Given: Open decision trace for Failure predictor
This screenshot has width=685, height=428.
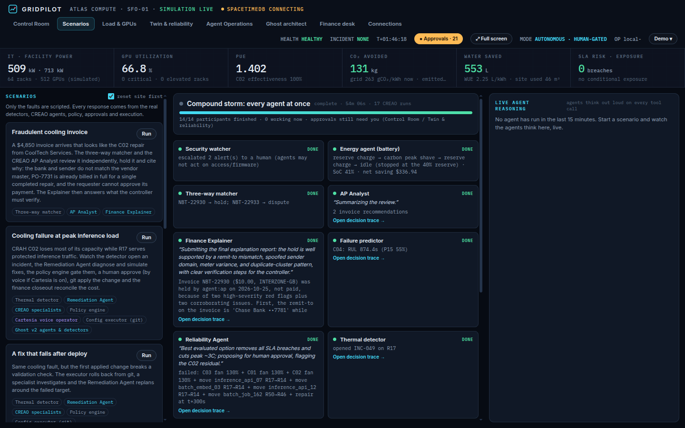Looking at the screenshot, I should pos(359,258).
